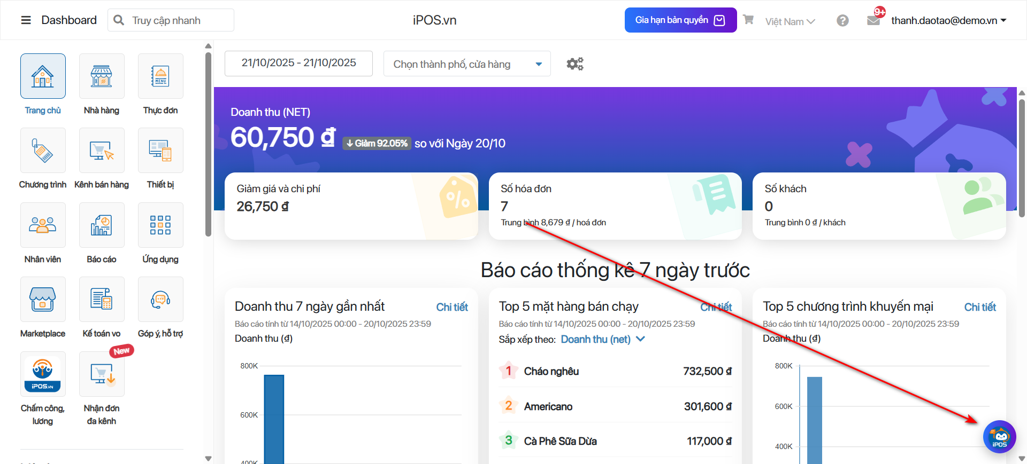Image resolution: width=1027 pixels, height=464 pixels.
Task: Open Chi tiết for 7-day revenue
Action: [451, 307]
